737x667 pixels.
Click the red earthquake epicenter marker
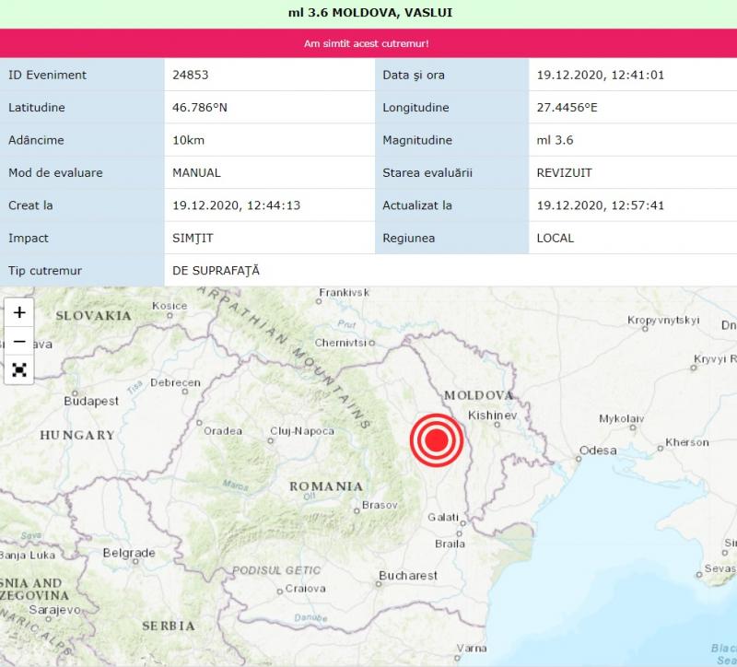pos(435,441)
